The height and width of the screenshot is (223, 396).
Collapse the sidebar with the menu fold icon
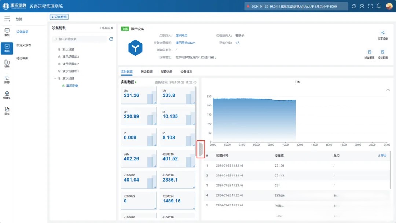[x=7, y=19]
